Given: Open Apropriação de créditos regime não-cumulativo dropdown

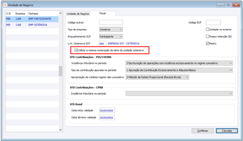Looking at the screenshot, I should point(157,77).
